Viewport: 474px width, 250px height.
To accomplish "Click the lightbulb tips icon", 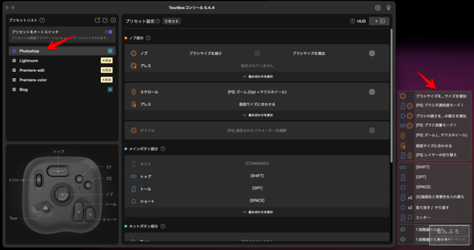I will [x=388, y=8].
